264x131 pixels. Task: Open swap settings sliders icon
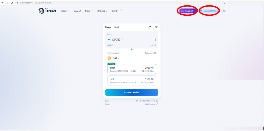coord(156,27)
